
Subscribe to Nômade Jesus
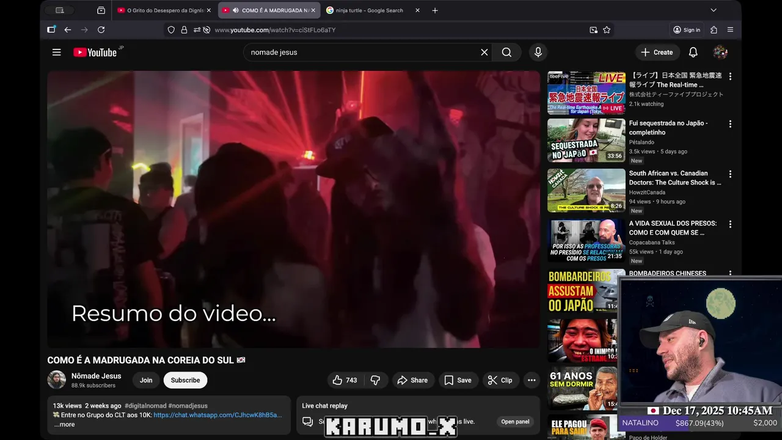coord(185,380)
